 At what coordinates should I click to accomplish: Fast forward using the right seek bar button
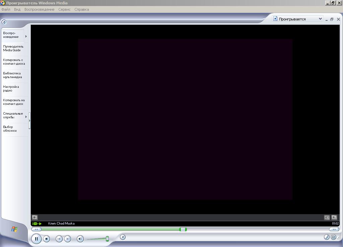click(334, 229)
